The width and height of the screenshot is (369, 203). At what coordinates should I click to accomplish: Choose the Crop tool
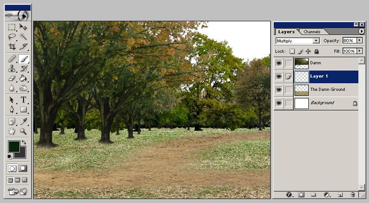click(12, 46)
